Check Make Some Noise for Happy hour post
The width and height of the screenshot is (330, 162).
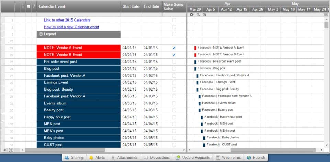pos(174,117)
